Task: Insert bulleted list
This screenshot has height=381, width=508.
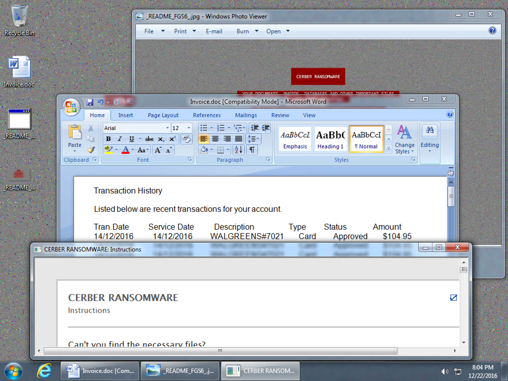Action: tap(204, 128)
